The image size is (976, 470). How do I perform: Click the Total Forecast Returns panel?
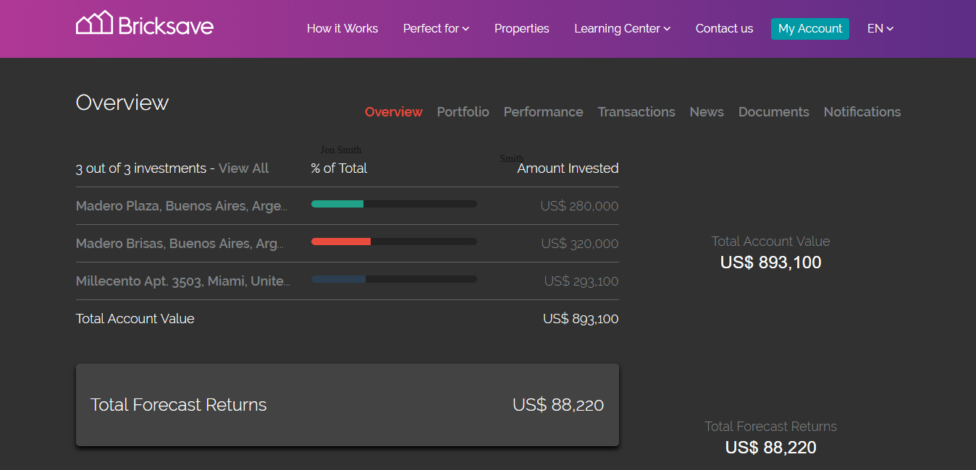(x=348, y=405)
